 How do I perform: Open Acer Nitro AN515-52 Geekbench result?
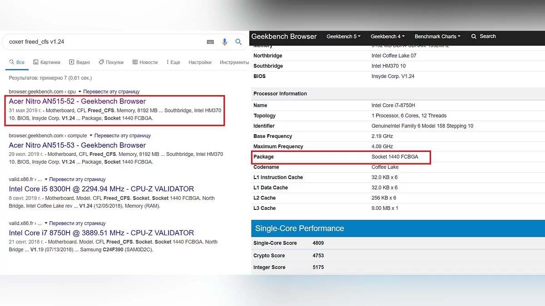point(77,101)
